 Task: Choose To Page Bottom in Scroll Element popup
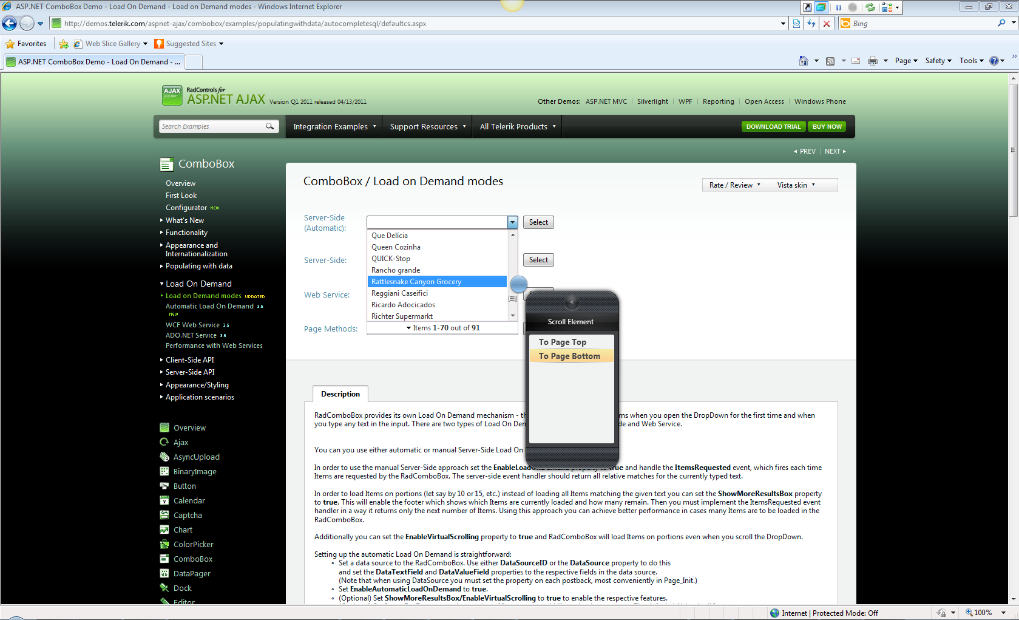[571, 356]
